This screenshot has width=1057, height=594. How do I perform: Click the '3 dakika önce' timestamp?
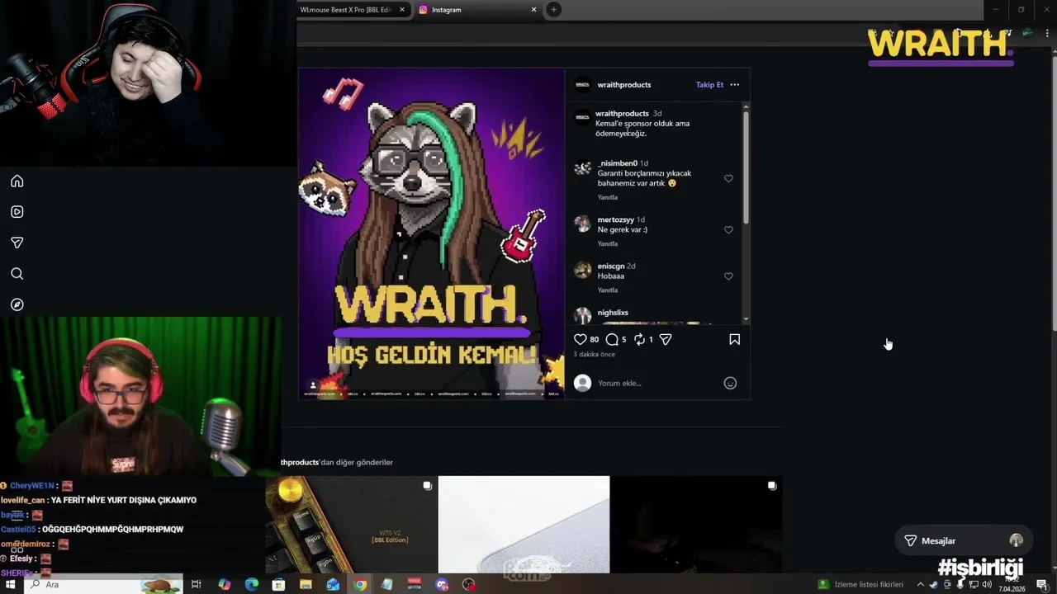coord(594,355)
